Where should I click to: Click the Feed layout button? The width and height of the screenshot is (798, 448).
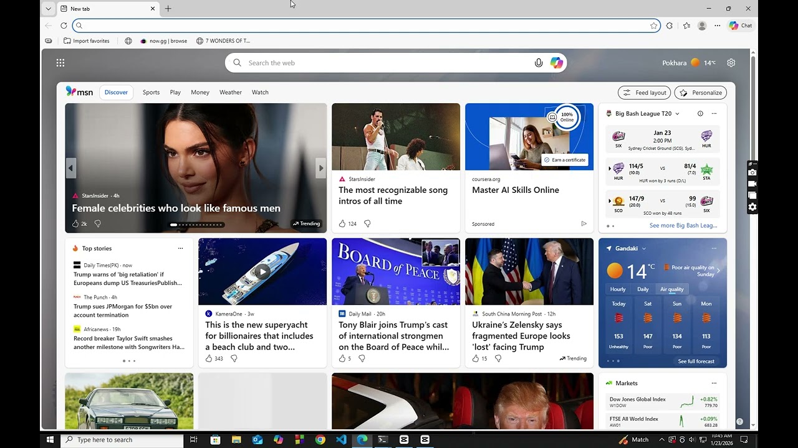click(x=644, y=93)
